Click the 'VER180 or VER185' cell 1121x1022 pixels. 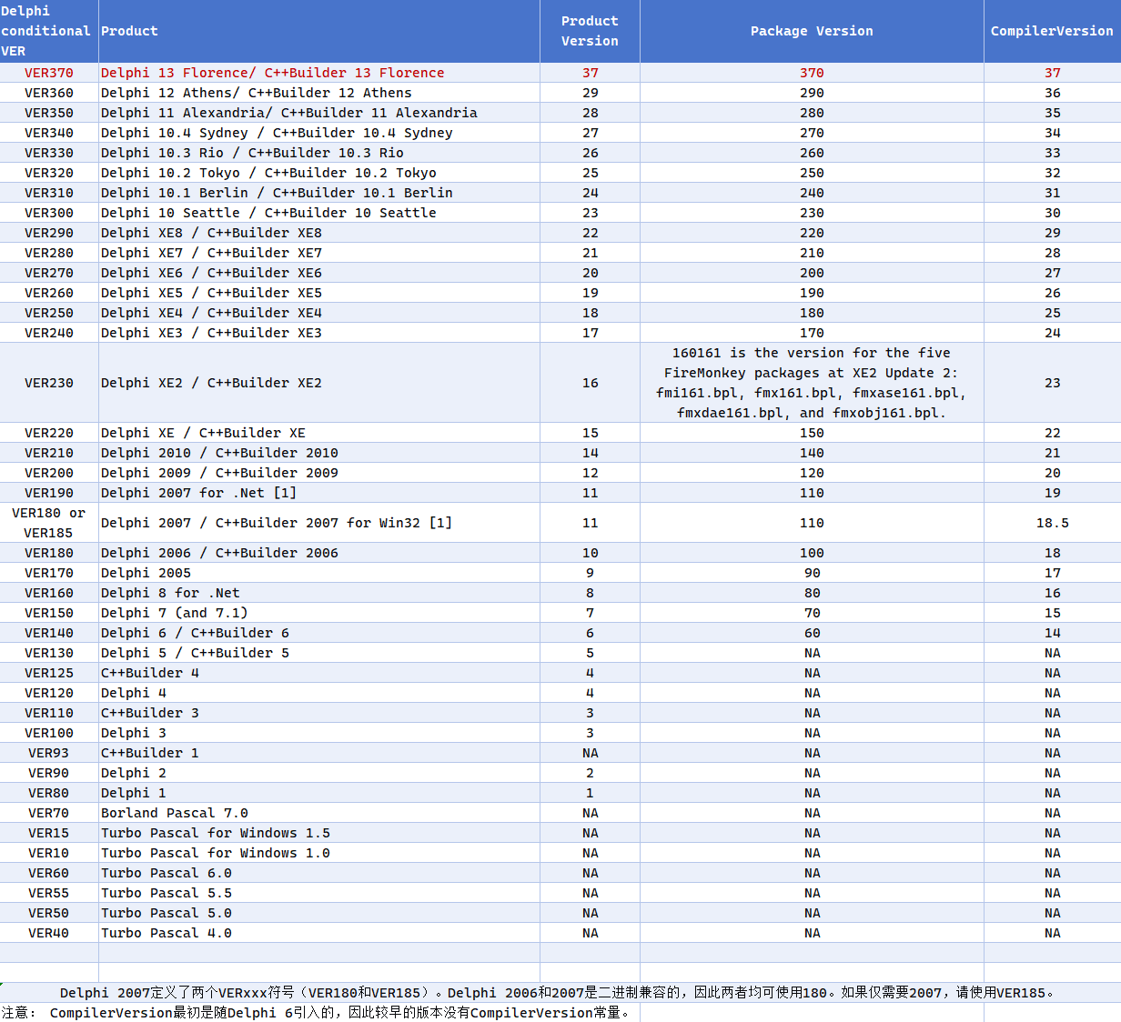[49, 523]
